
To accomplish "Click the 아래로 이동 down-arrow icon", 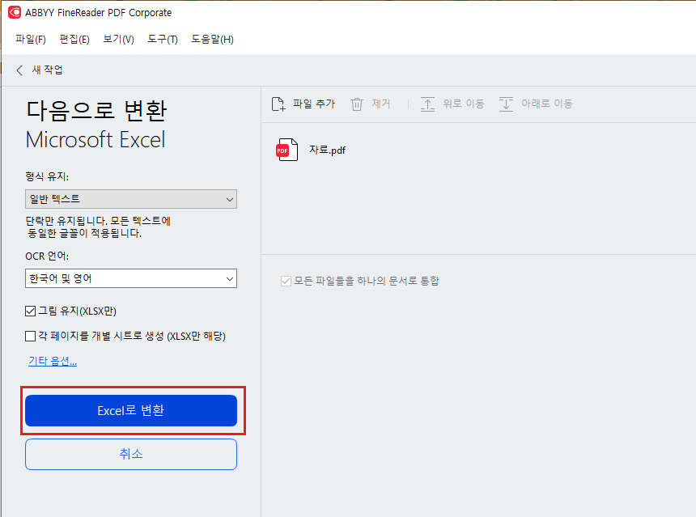I will (506, 104).
